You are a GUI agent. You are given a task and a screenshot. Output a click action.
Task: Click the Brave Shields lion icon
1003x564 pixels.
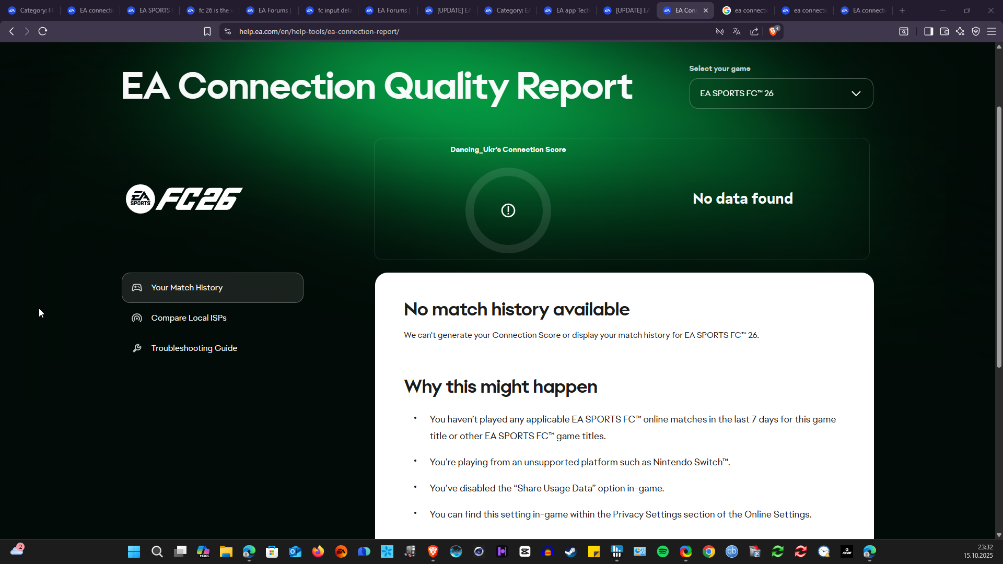coord(773,31)
